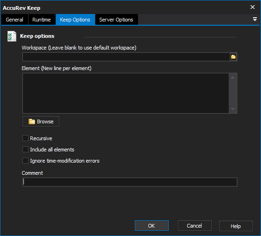Click the Keep options checklist icon

click(x=12, y=36)
